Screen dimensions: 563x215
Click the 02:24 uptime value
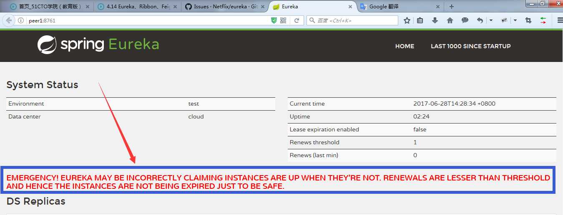click(x=421, y=116)
